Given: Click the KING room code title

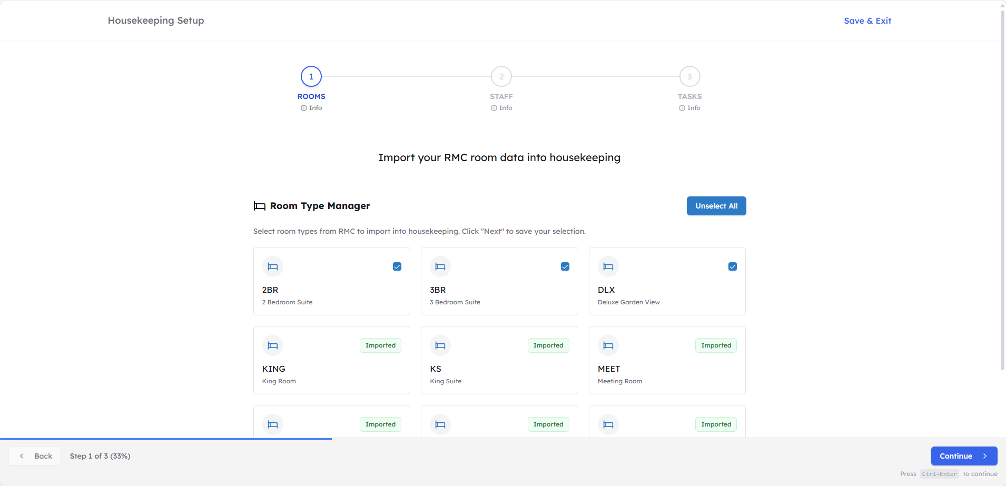Looking at the screenshot, I should point(274,369).
